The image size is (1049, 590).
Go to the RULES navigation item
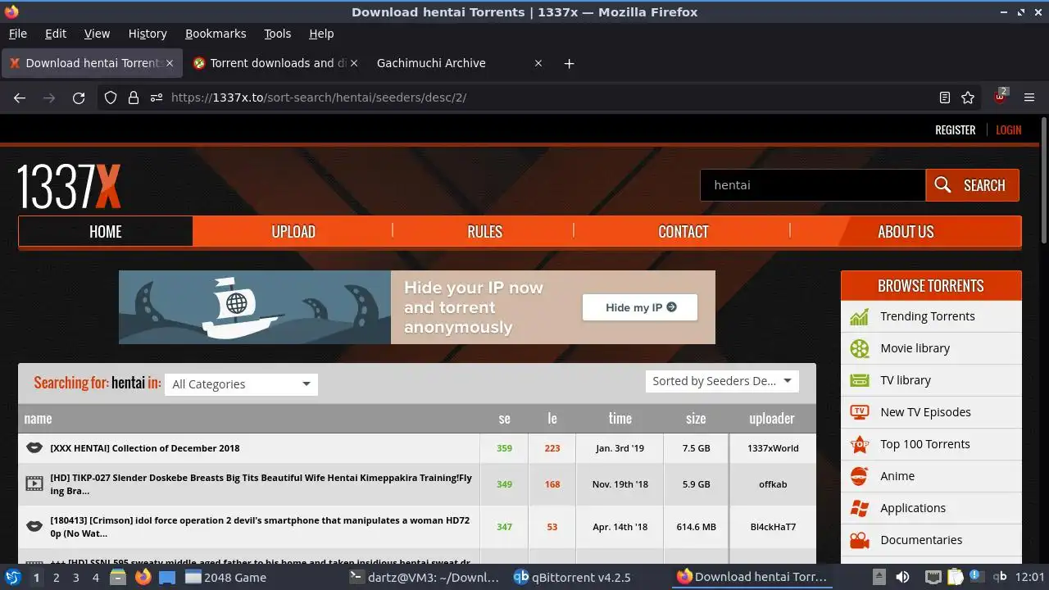484,232
